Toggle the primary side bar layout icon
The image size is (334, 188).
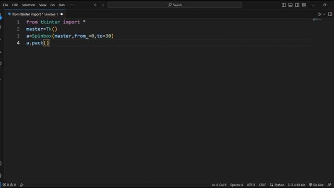click(284, 5)
